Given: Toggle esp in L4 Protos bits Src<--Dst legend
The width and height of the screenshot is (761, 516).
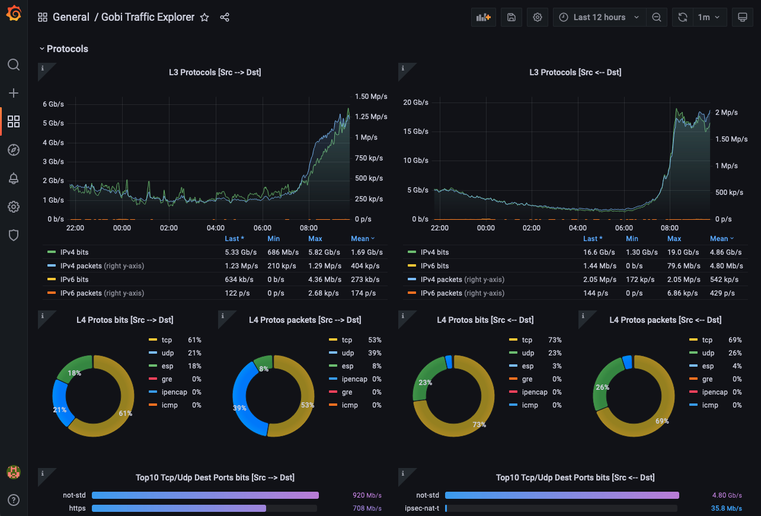Looking at the screenshot, I should click(527, 366).
